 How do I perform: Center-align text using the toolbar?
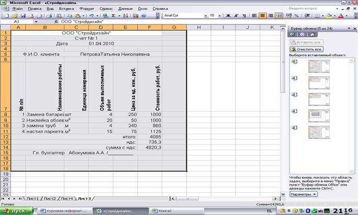coord(261,16)
